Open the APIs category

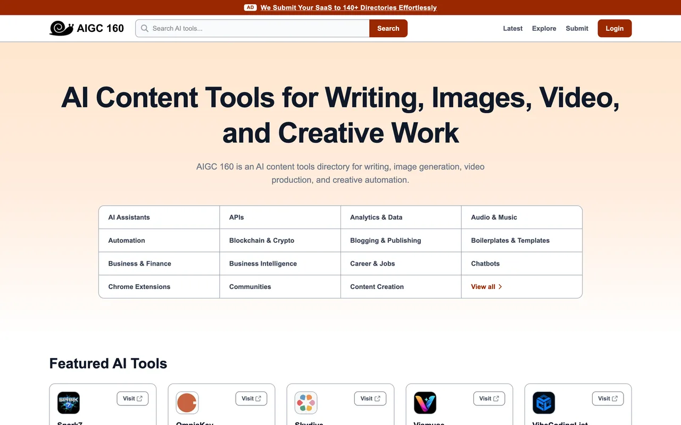[x=280, y=217]
